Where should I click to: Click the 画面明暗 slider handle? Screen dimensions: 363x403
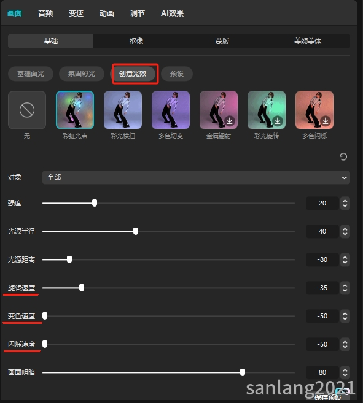(243, 372)
